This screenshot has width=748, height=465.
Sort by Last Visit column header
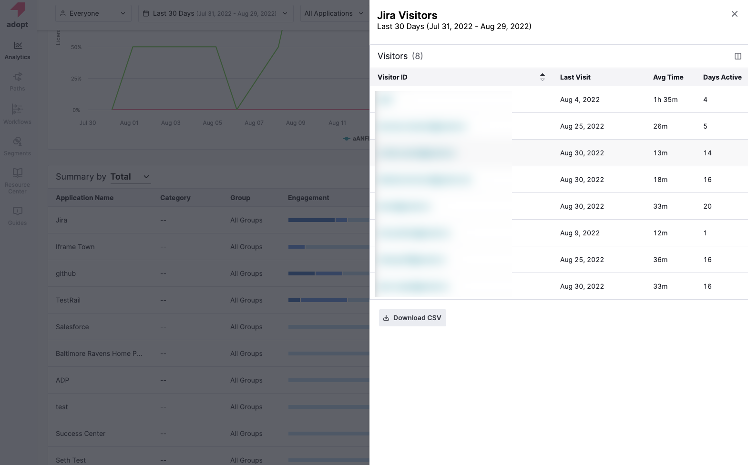coord(575,77)
